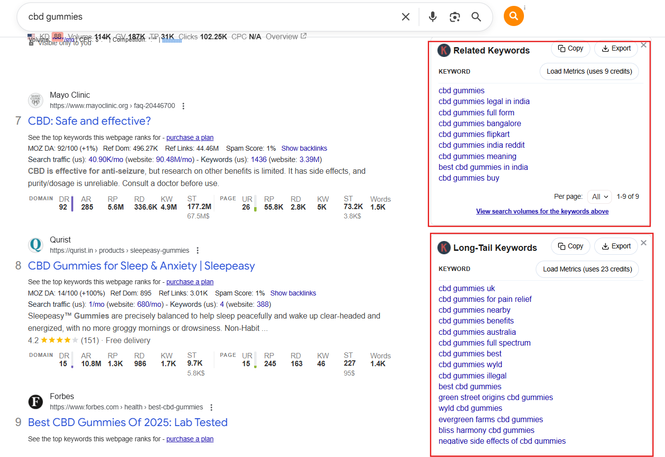The image size is (665, 457).
Task: Open Forbes result three-dot menu
Action: [x=211, y=407]
